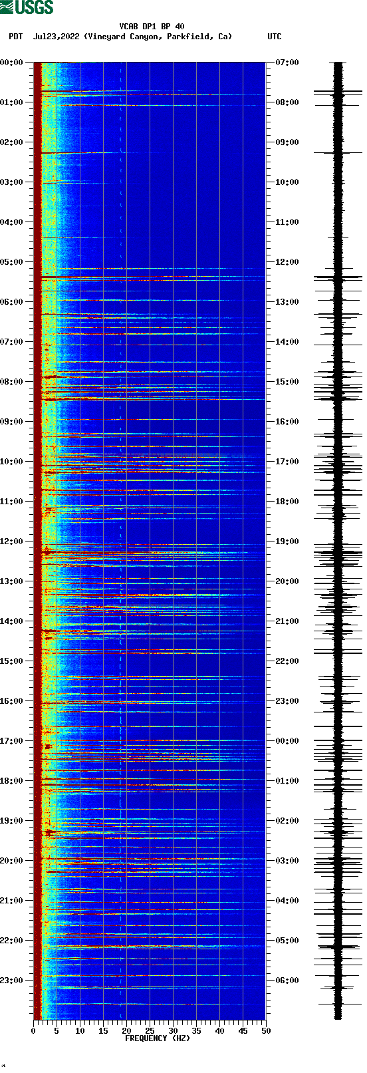
Task: Click the '22:00' UTC time label
Action: pos(287,661)
